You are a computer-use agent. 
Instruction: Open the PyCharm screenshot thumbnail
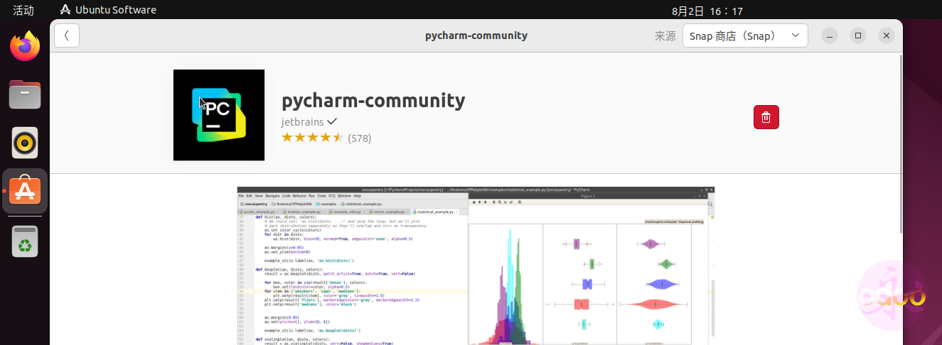click(x=476, y=265)
